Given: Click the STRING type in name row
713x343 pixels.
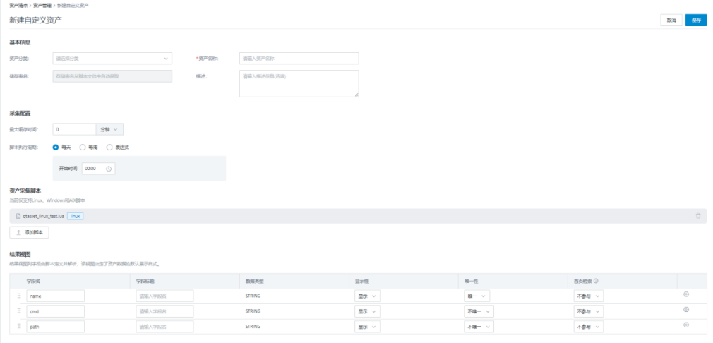Looking at the screenshot, I should (253, 296).
